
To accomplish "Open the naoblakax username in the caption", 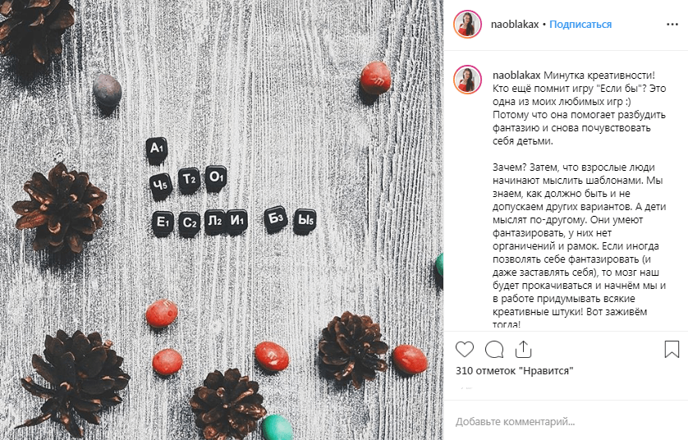I will point(516,76).
